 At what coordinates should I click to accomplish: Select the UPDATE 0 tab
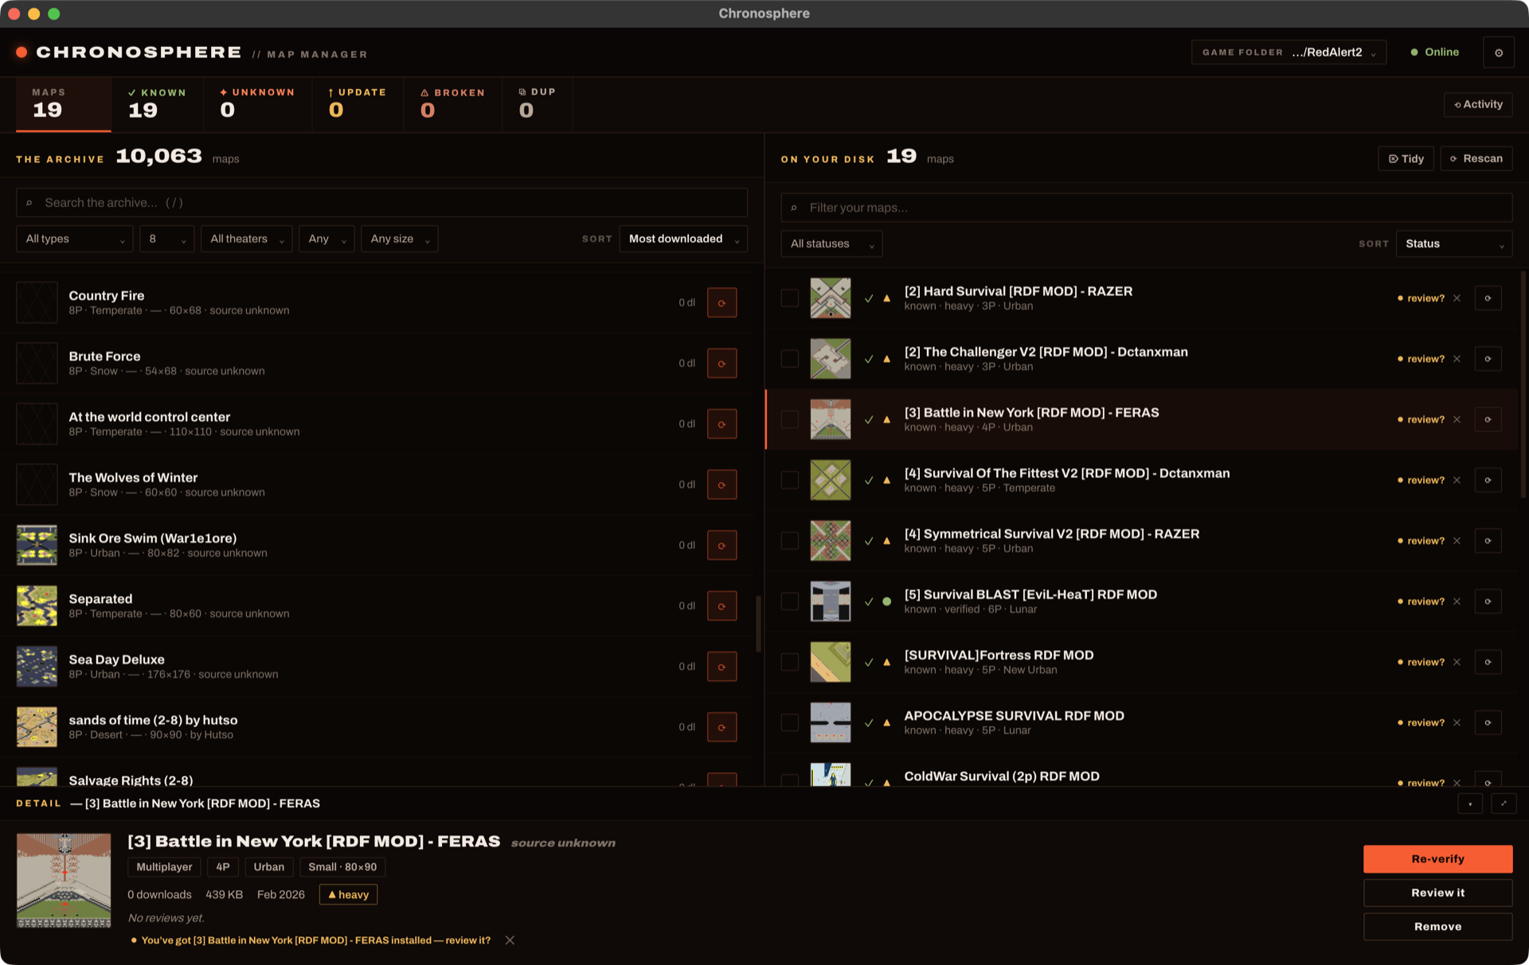(x=358, y=103)
